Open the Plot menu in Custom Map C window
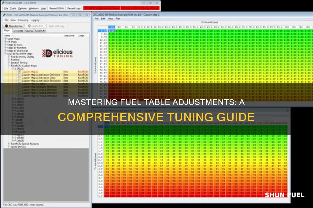313x208 pixels. (x=118, y=19)
